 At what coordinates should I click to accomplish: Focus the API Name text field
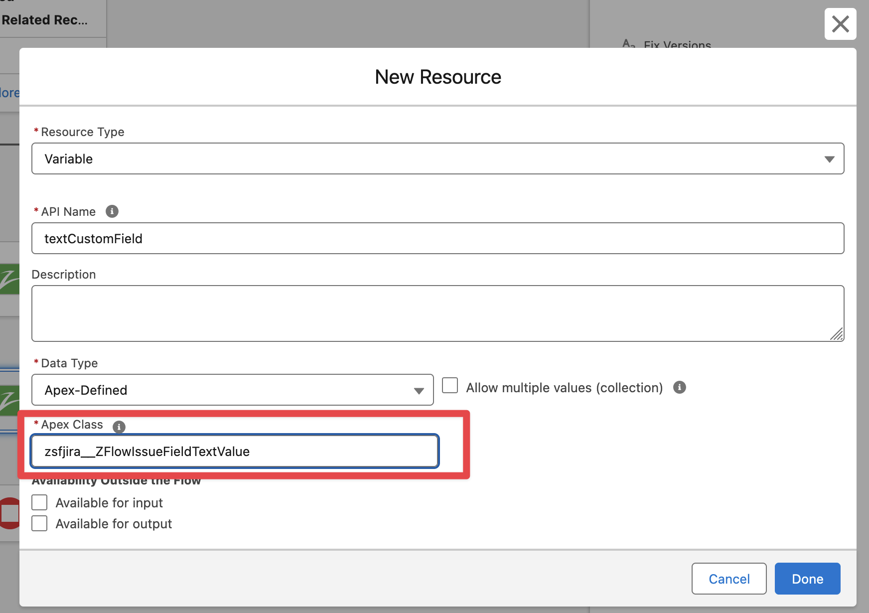click(437, 238)
